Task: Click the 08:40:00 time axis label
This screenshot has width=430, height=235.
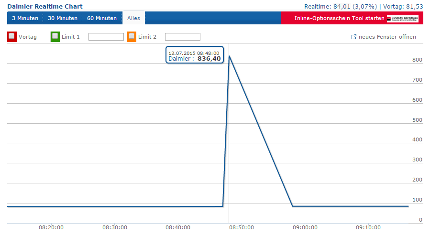Action: (178, 227)
